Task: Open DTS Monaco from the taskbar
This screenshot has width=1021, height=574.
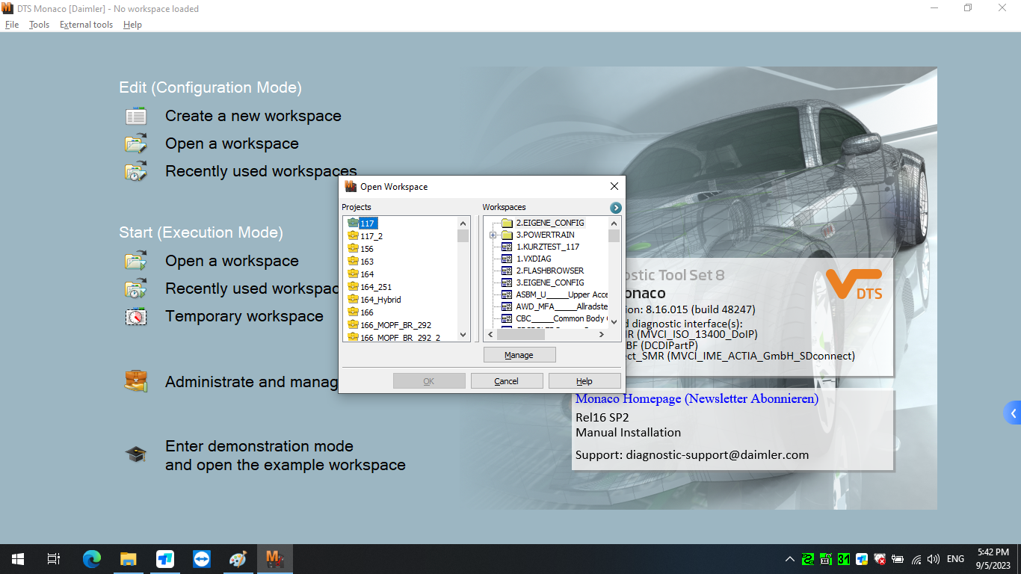Action: click(274, 558)
